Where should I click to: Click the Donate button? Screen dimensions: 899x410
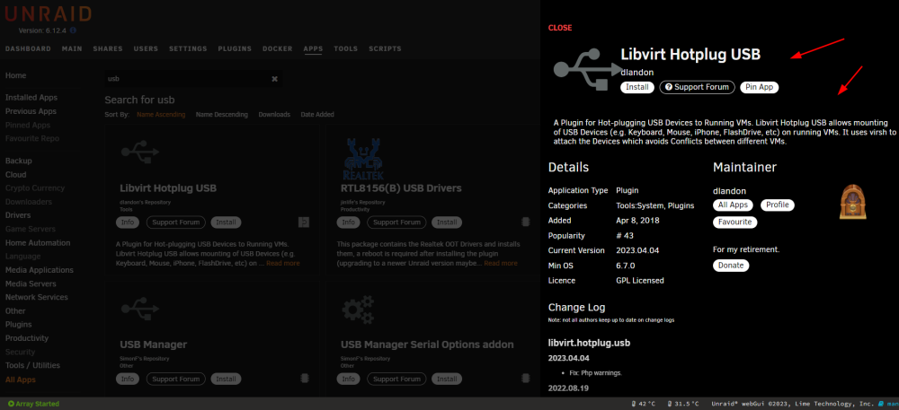[731, 266]
